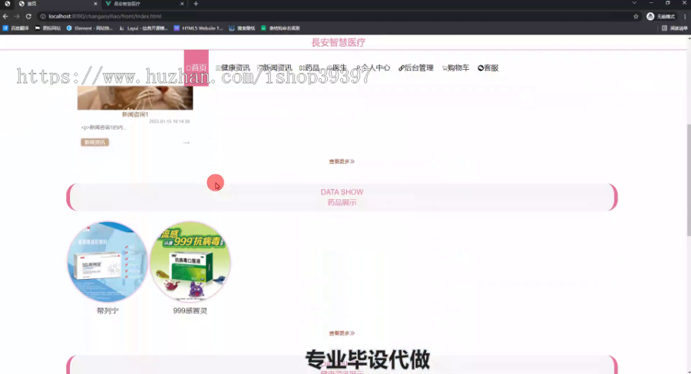Open Chrome three-dot menu
This screenshot has height=374, width=691.
pyautogui.click(x=685, y=16)
